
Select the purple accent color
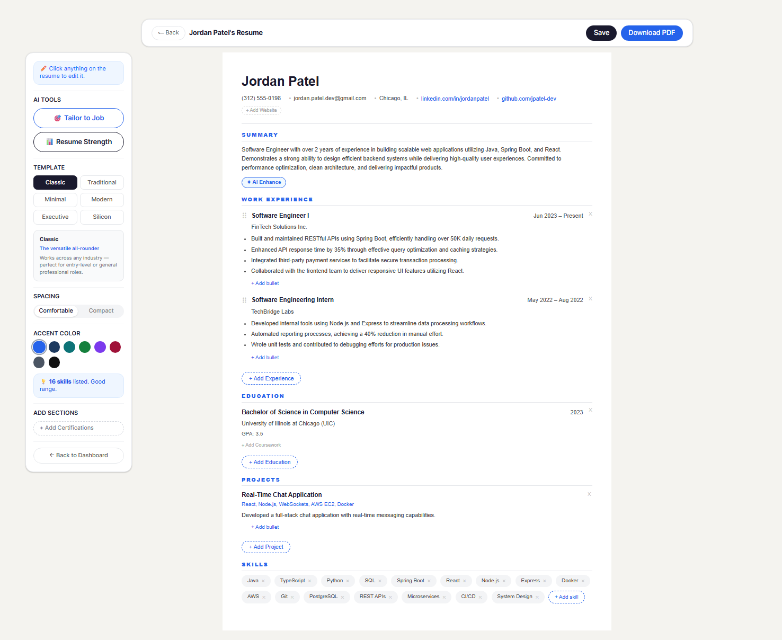pos(100,346)
